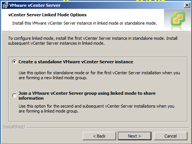Image resolution: width=192 pixels, height=144 pixels.
Task: Click the 'To configure linked mode' instruction paragraph
Action: coord(93,41)
